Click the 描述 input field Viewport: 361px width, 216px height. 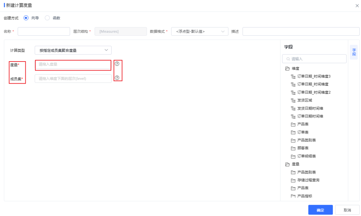tap(301, 31)
